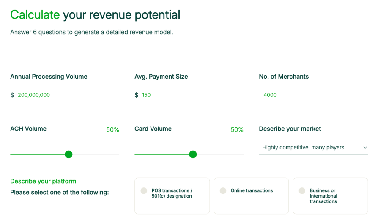Click the No. of Merchants input field
Screen dimensions: 375x223
pos(313,95)
